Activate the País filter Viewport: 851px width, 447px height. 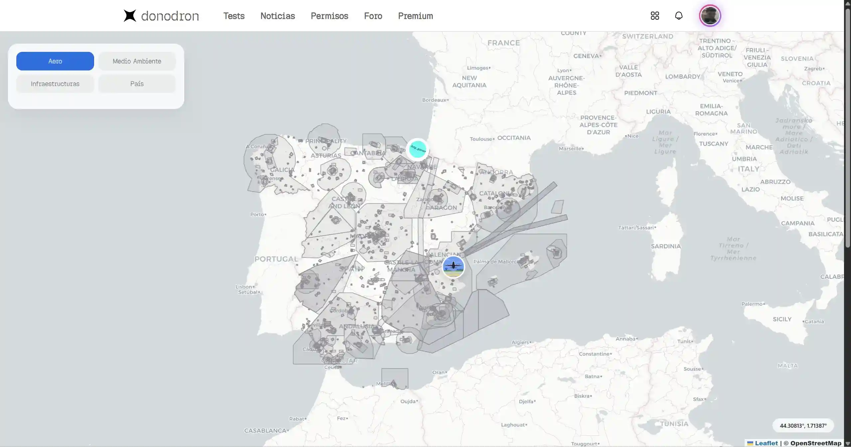pos(137,83)
